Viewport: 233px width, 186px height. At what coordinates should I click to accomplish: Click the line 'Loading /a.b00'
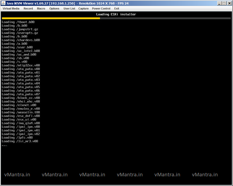click(x=15, y=44)
